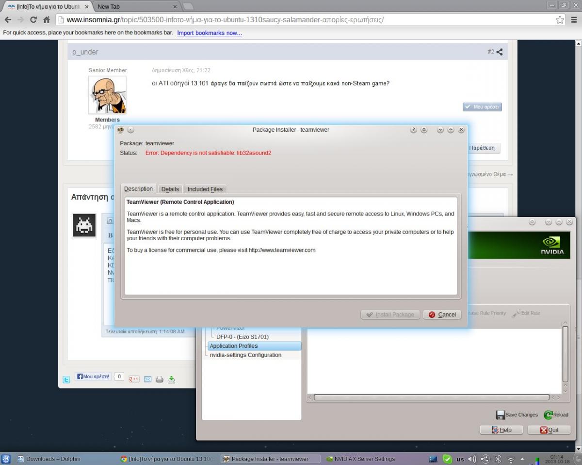This screenshot has height=465, width=582.
Task: Switch to the Chrome [Info] taskbar entry
Action: click(168, 459)
